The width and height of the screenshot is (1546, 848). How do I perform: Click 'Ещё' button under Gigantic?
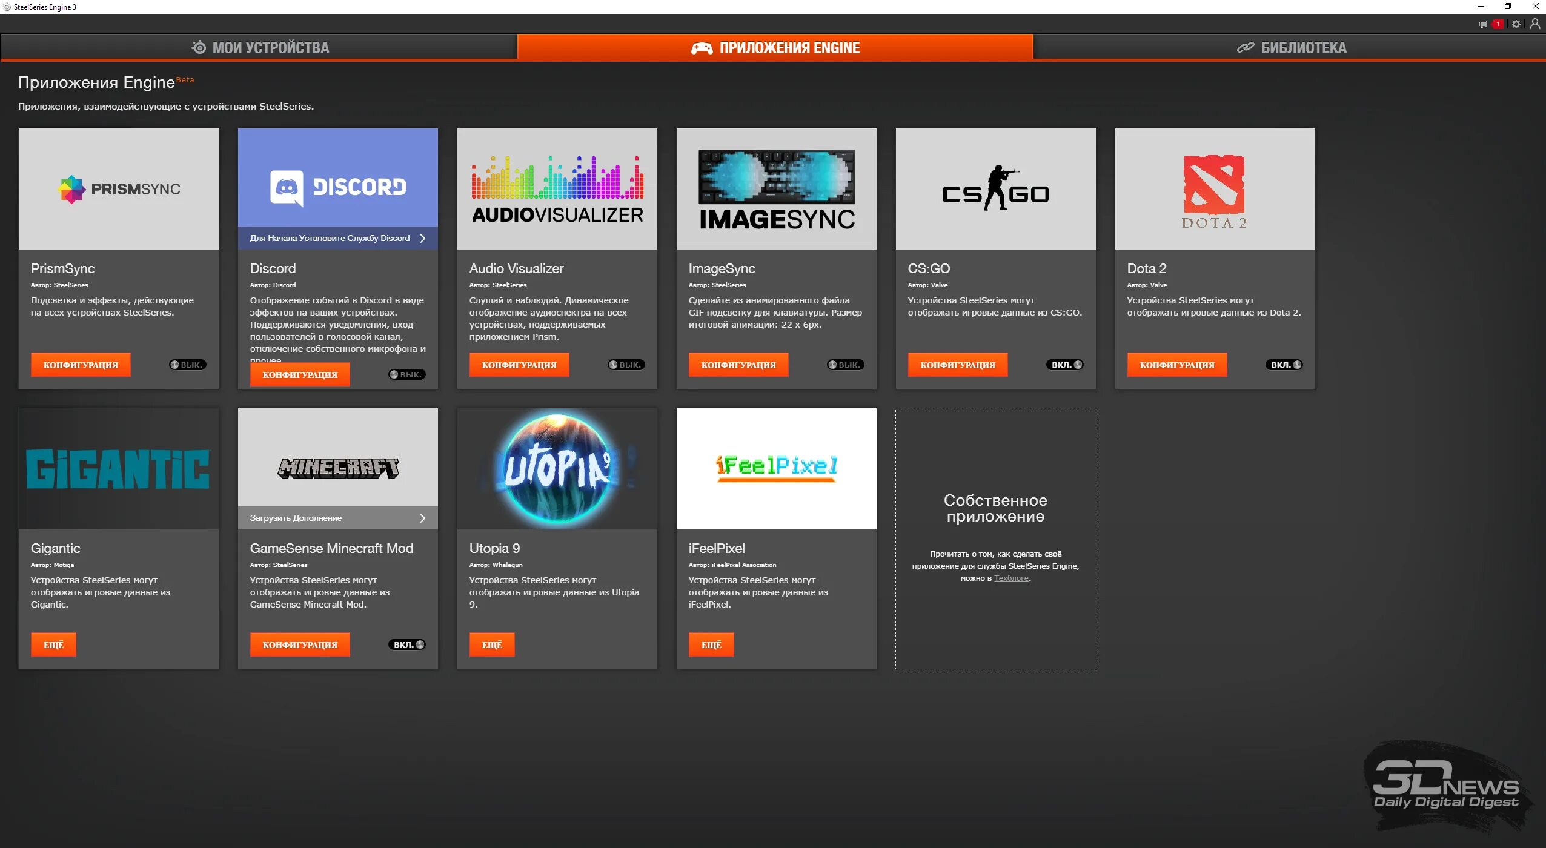click(53, 644)
